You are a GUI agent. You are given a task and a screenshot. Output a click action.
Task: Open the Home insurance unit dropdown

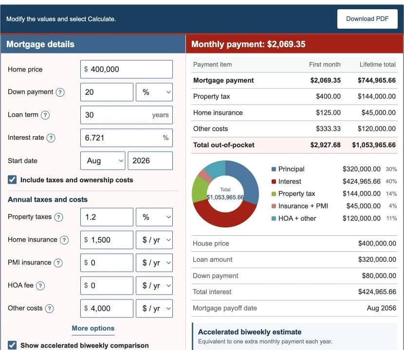coord(154,240)
